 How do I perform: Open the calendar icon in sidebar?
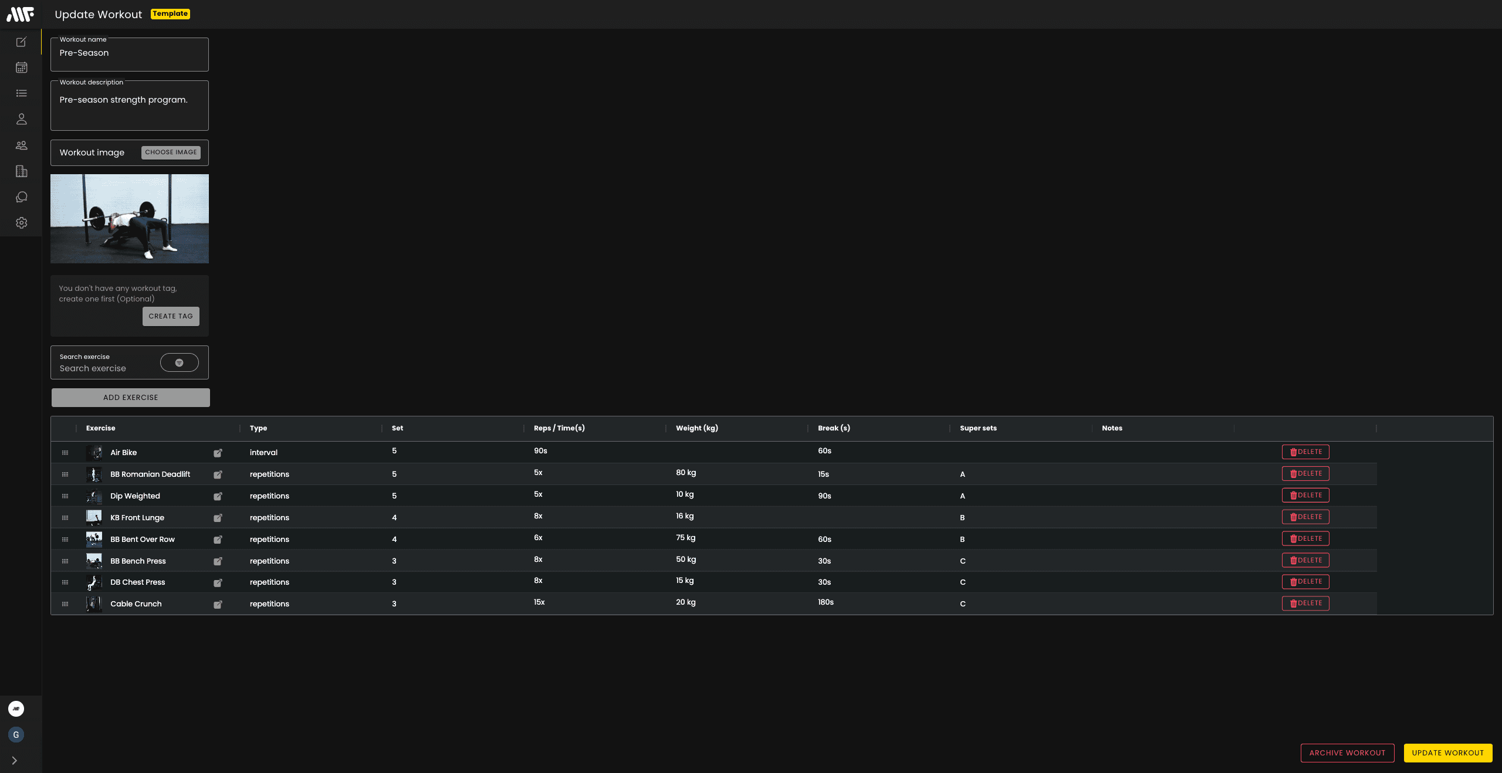[21, 67]
